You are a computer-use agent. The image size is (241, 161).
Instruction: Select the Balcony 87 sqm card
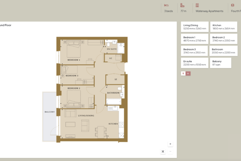(224, 63)
